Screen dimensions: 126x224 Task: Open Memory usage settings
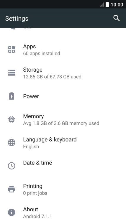point(63,119)
